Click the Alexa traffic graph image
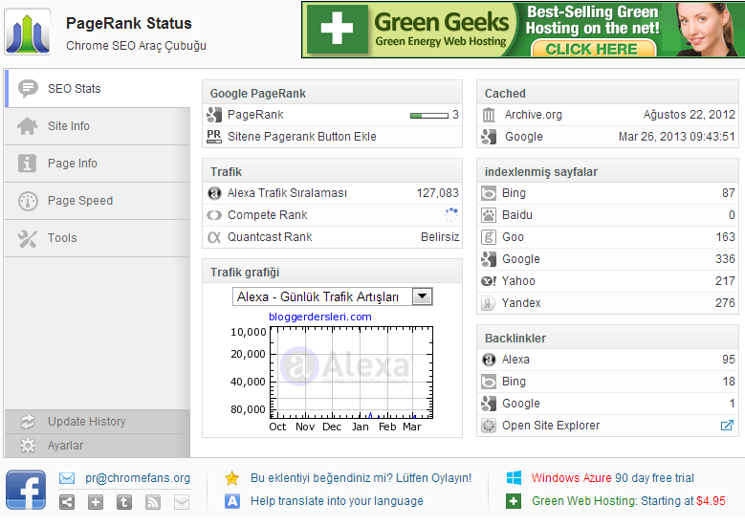This screenshot has width=745, height=526. (332, 373)
